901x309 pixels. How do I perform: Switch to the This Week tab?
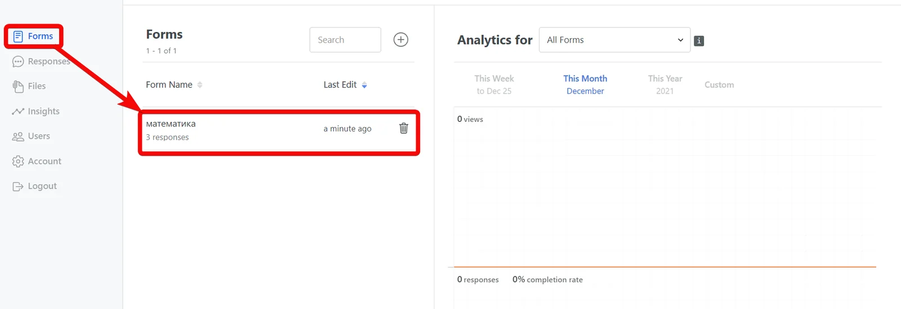pos(494,85)
